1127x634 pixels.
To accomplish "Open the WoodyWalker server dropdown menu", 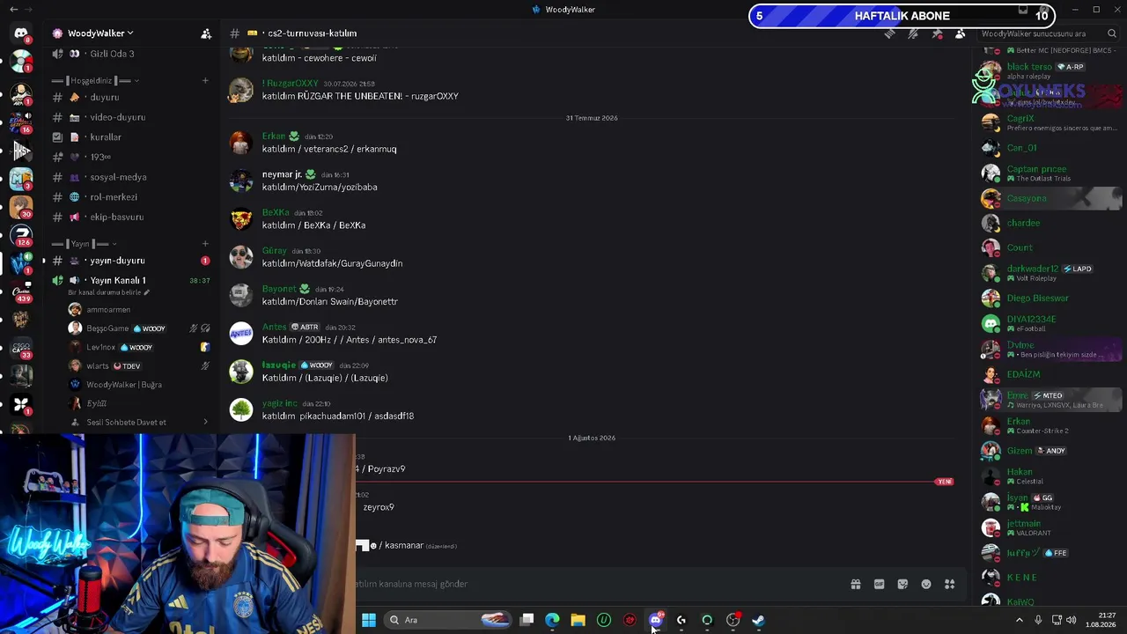I will point(100,33).
